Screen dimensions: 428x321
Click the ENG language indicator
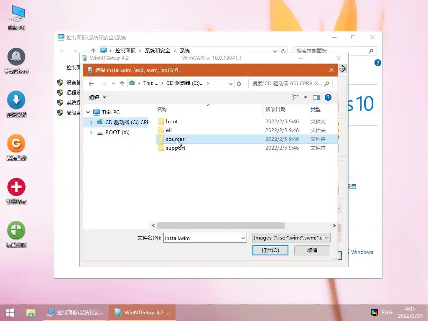(x=387, y=313)
